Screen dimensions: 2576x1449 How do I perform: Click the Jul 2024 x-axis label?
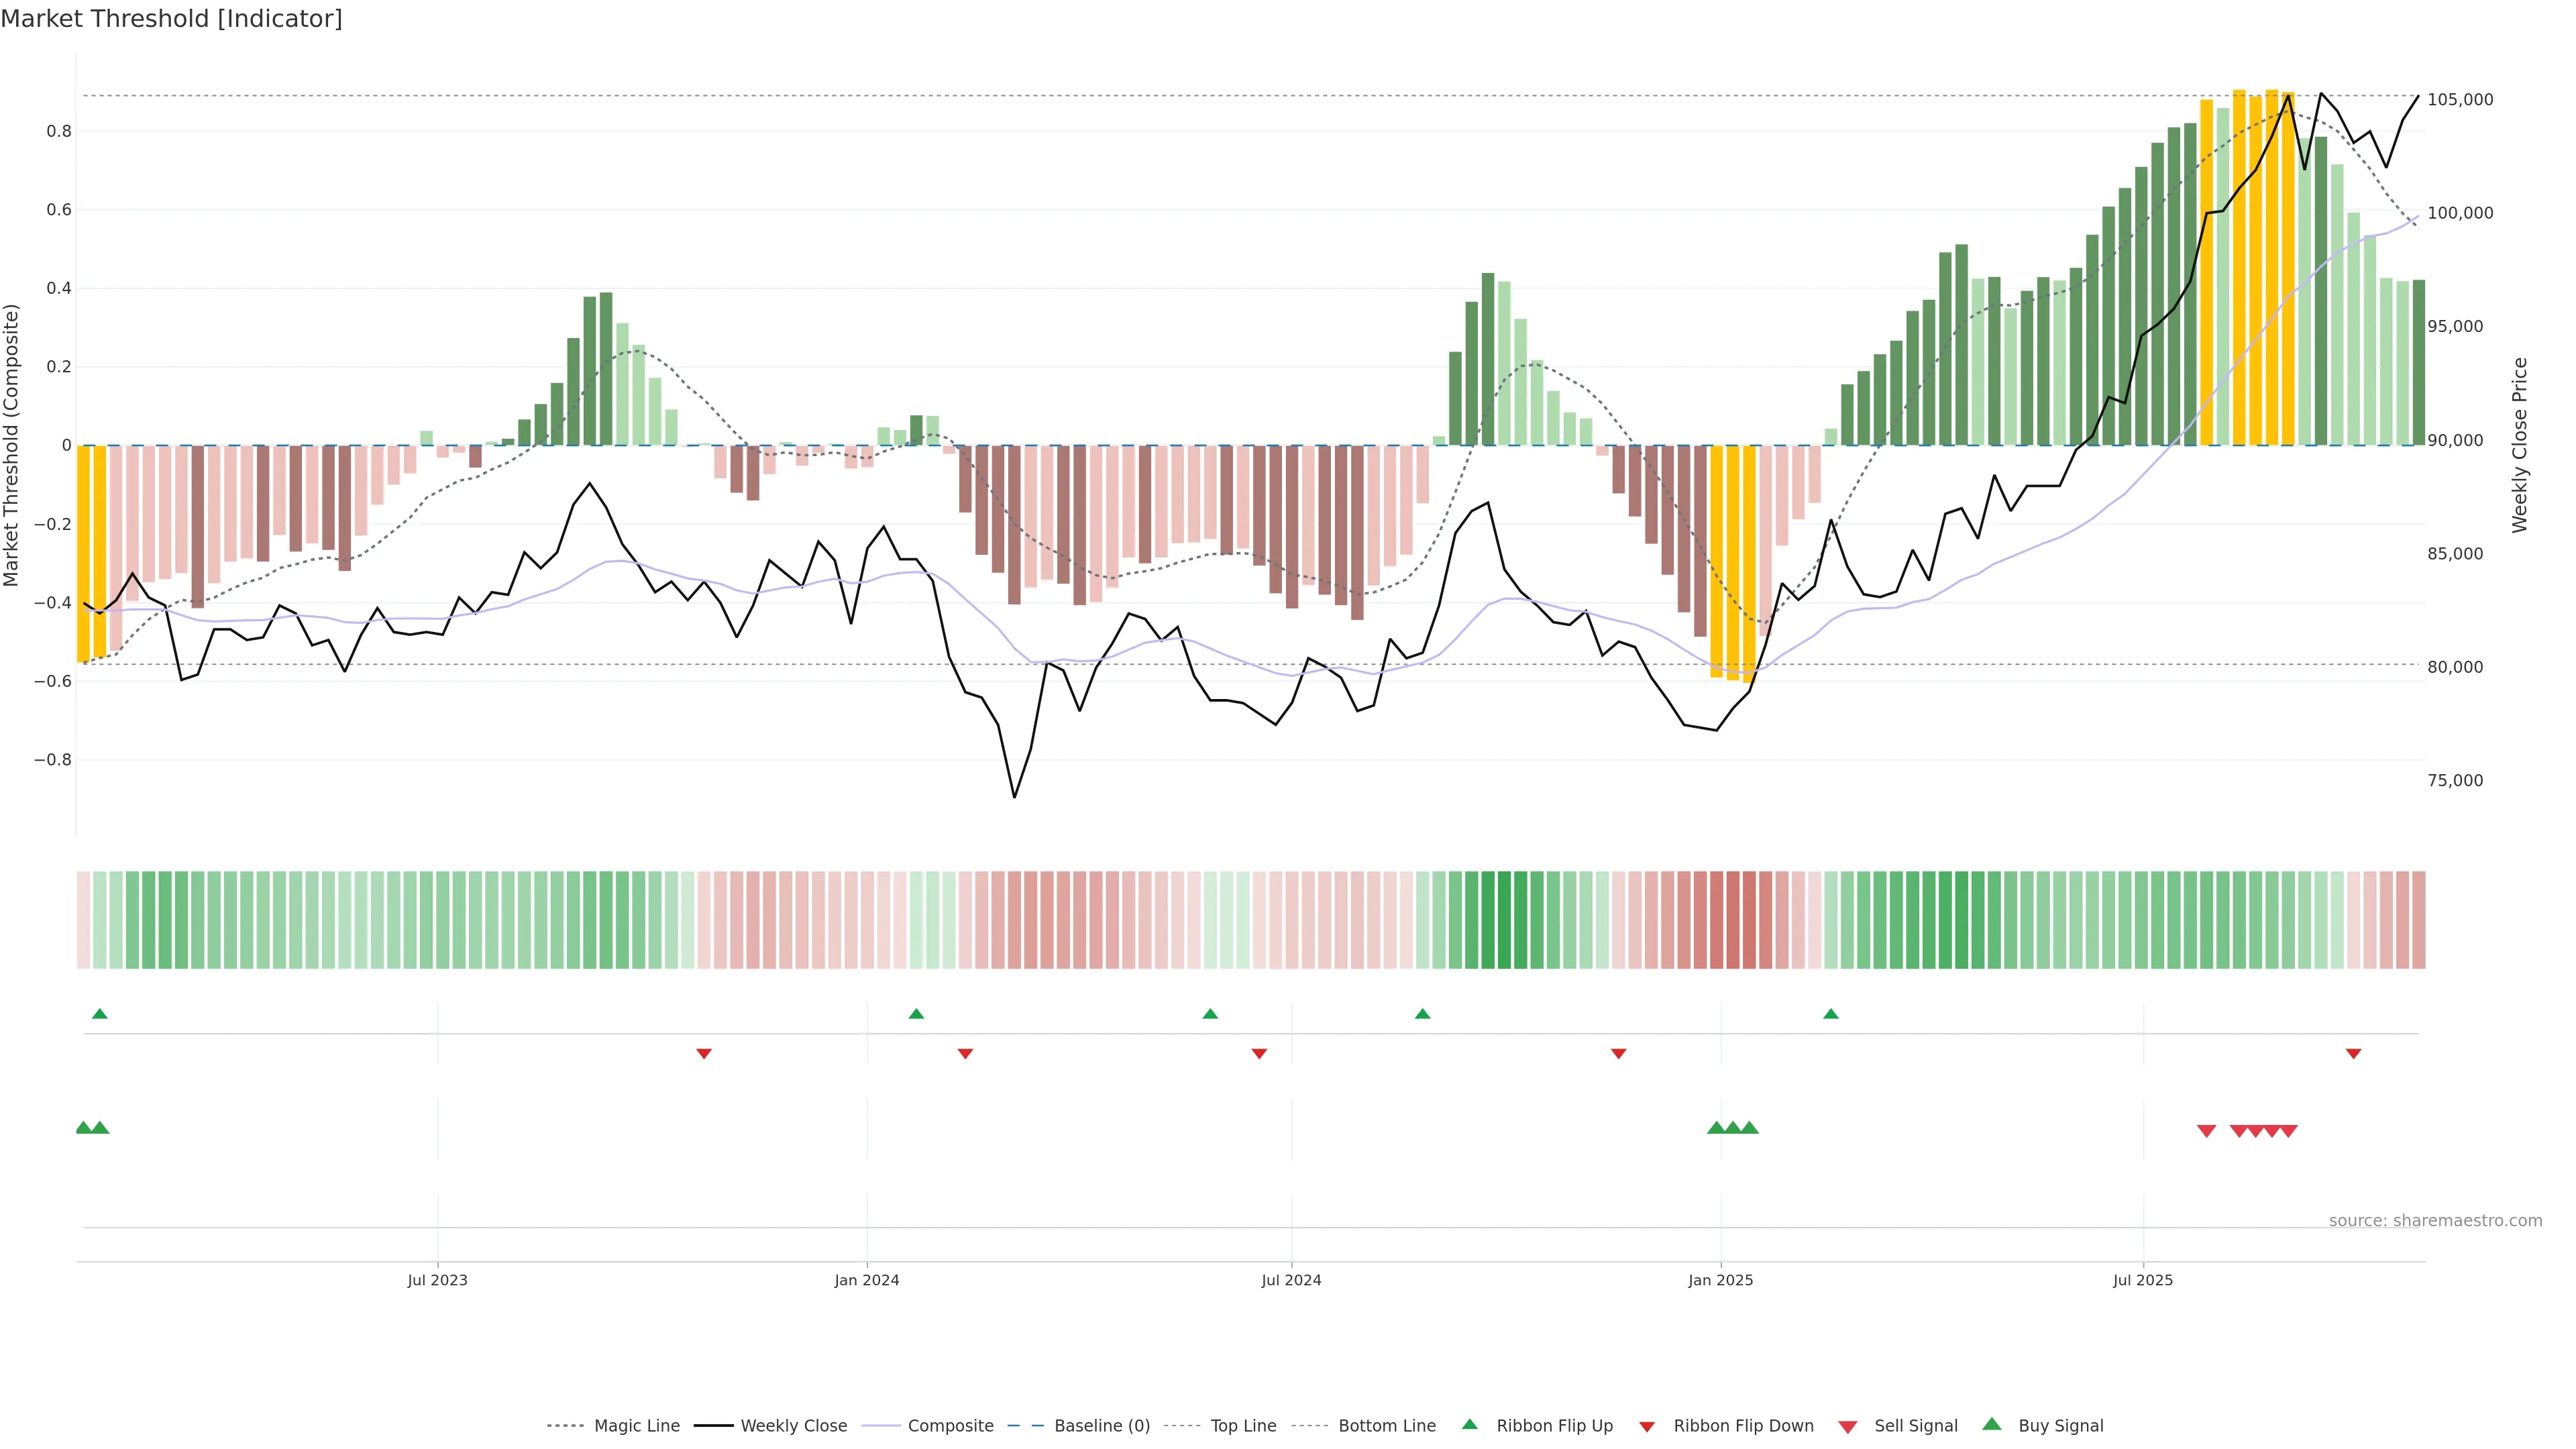pyautogui.click(x=1291, y=1280)
